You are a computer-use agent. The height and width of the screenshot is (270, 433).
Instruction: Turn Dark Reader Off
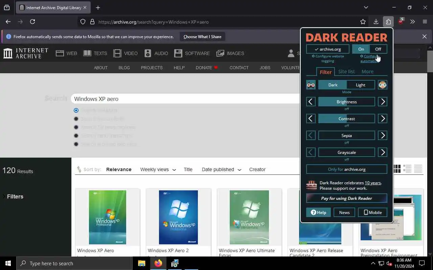pos(378,49)
